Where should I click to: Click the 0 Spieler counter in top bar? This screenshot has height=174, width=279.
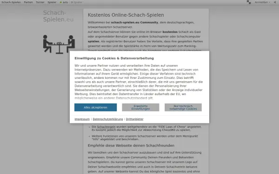coord(77,2)
